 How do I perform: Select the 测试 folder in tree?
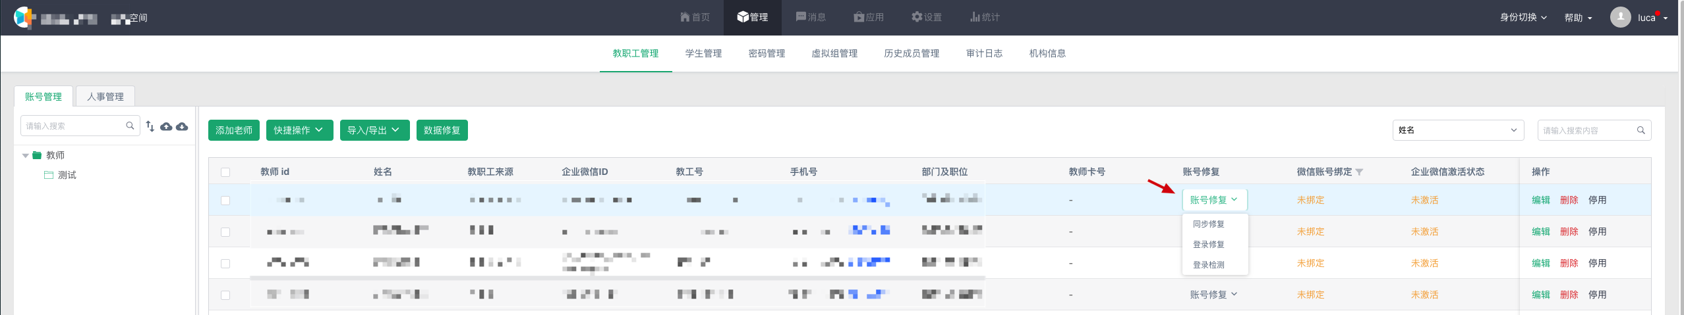[x=60, y=175]
